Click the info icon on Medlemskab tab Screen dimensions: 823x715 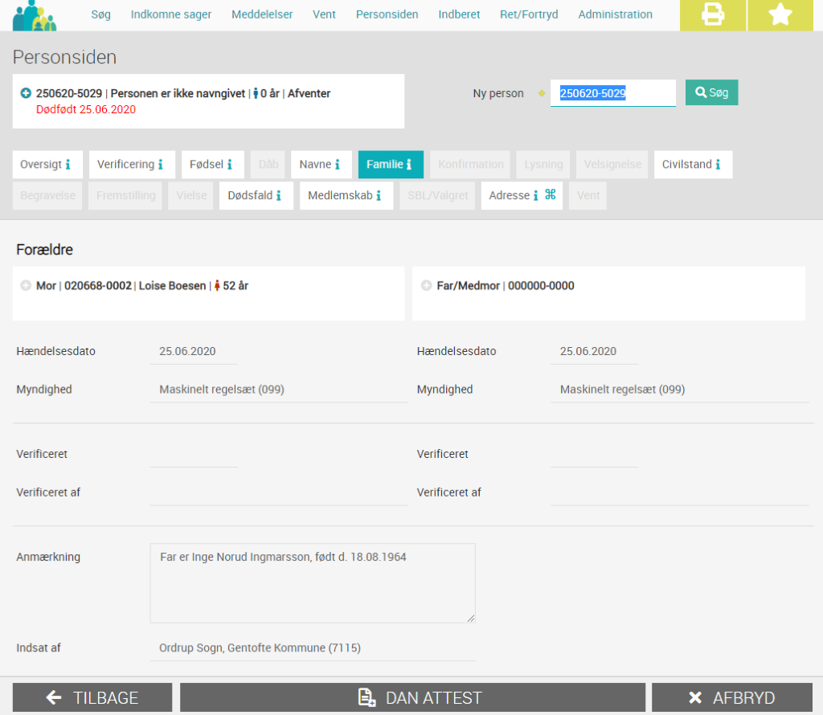click(379, 196)
